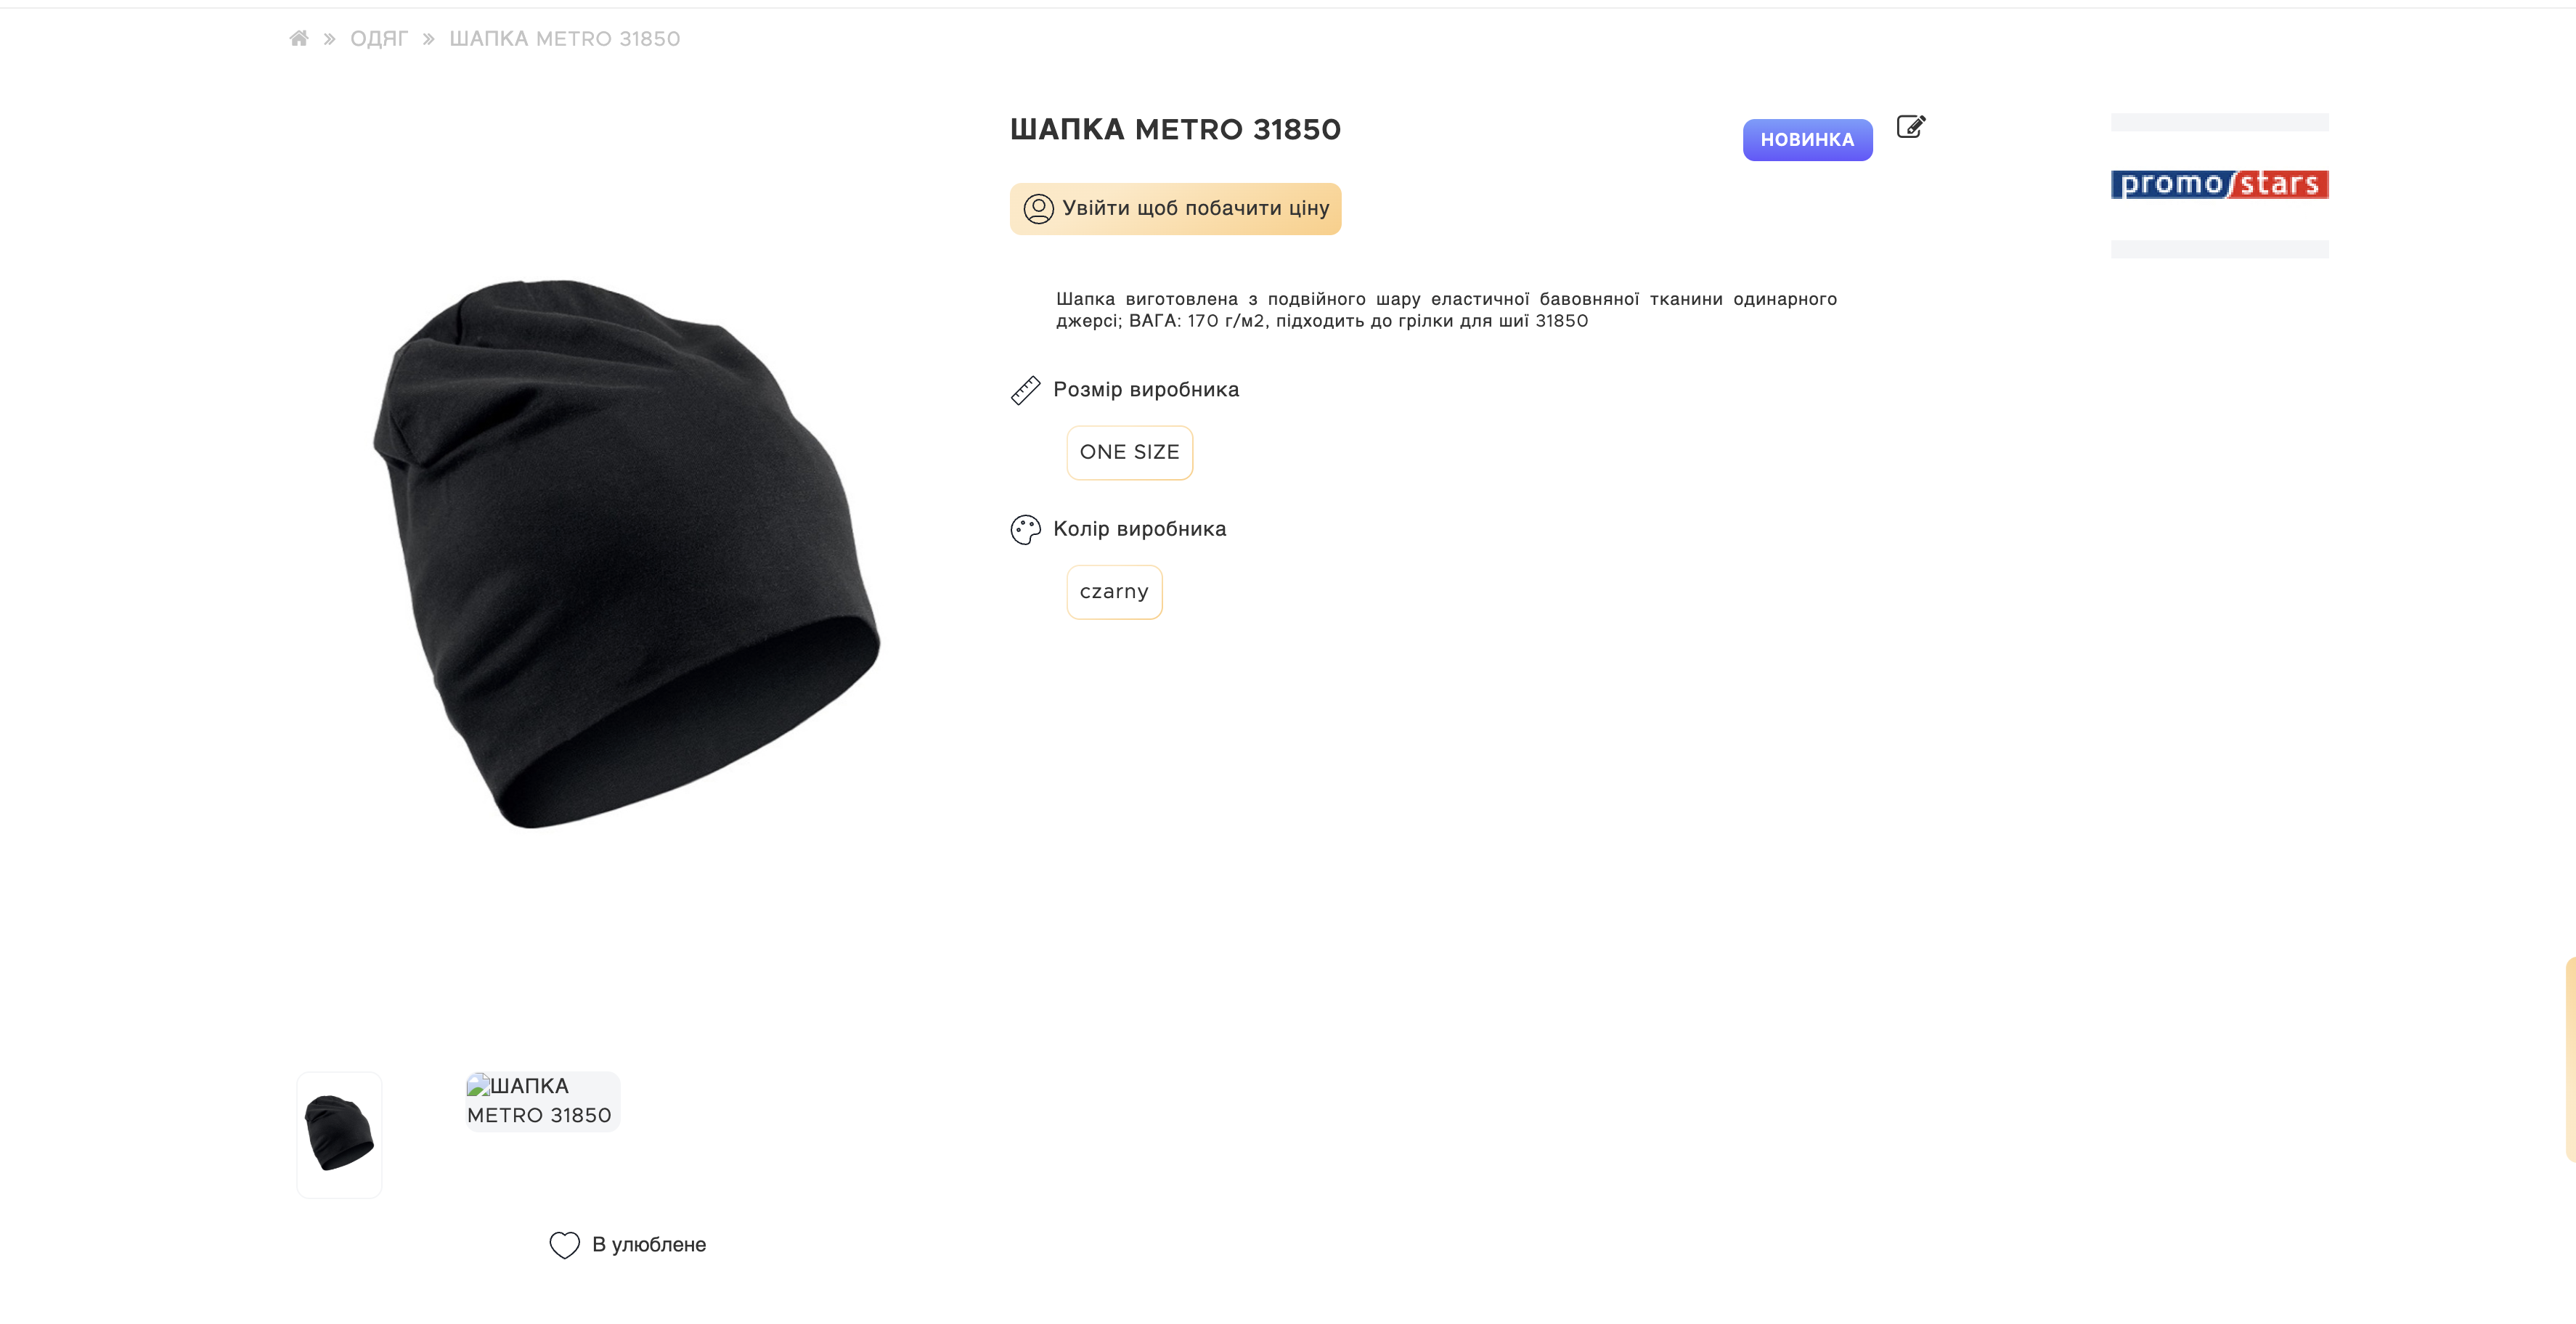Click ШАПКА METRO 31850 breadcrumb link
This screenshot has height=1324, width=2576.
(x=564, y=39)
